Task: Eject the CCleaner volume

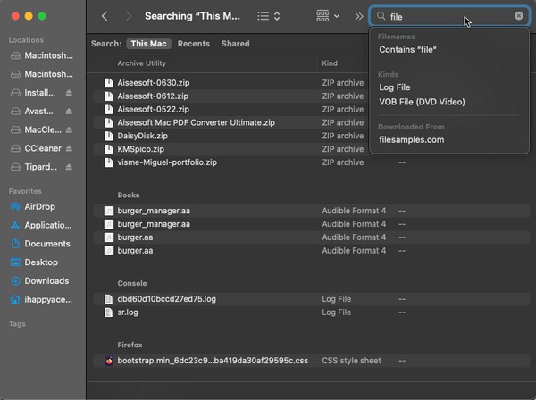Action: pos(69,148)
